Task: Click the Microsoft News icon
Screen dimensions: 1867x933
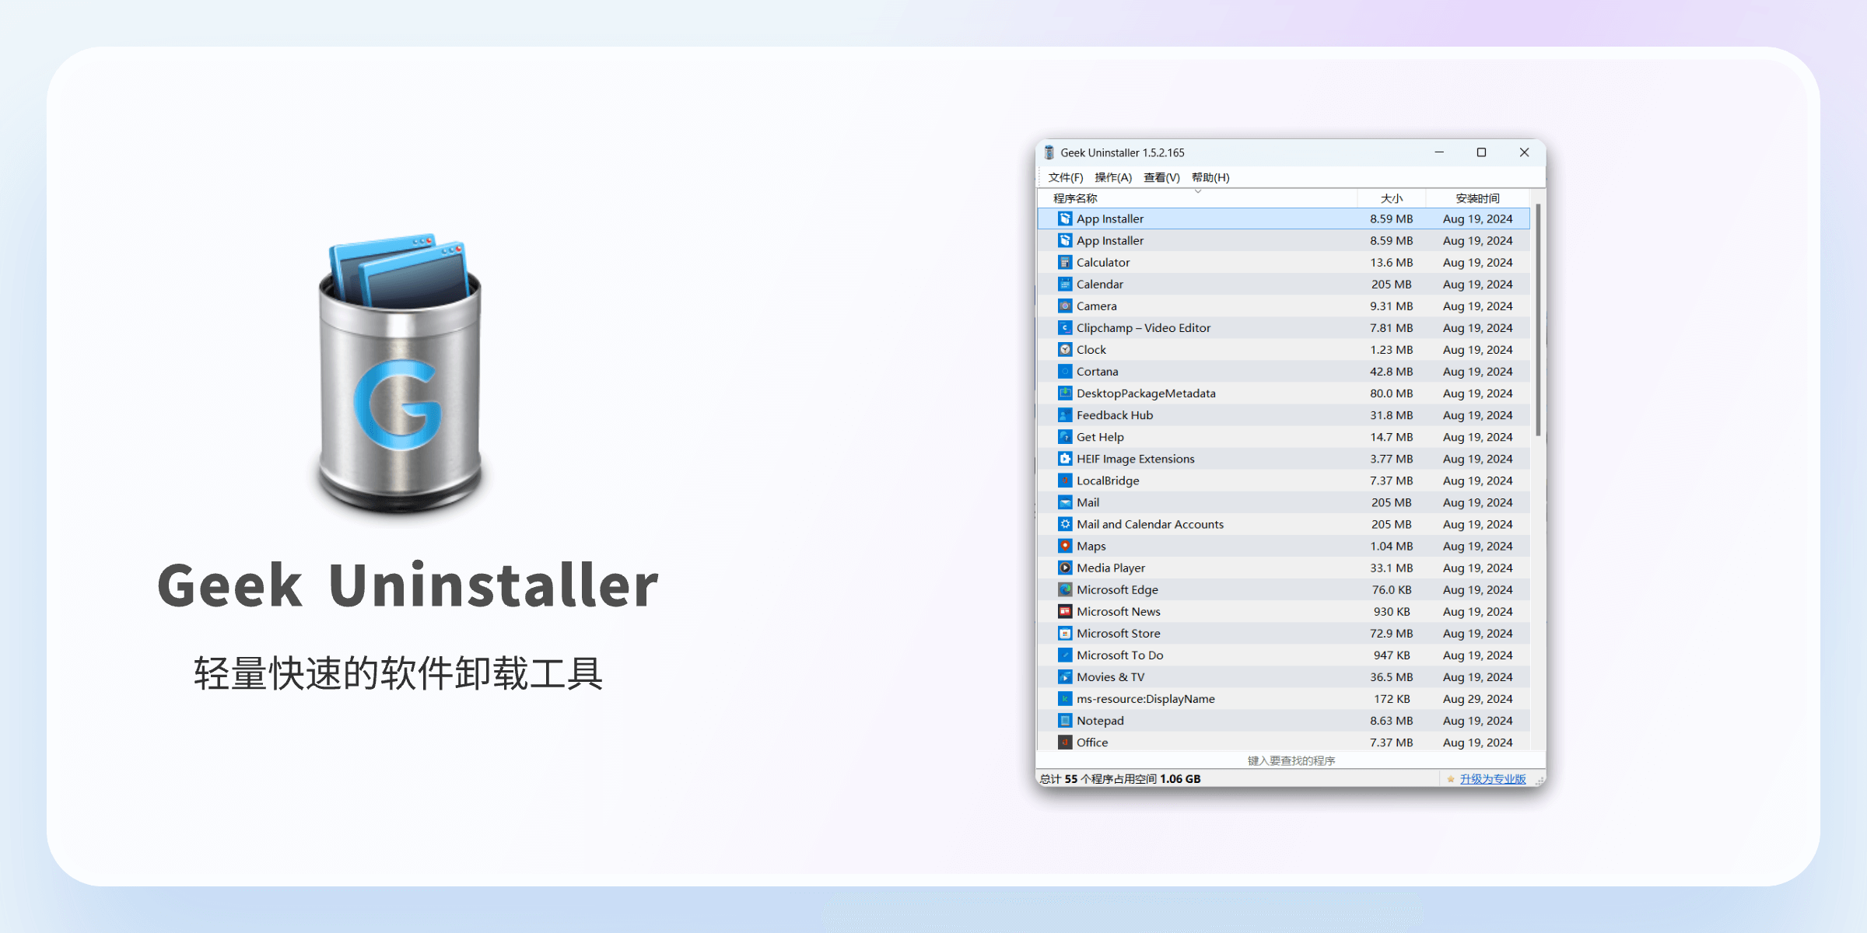Action: pyautogui.click(x=1065, y=611)
